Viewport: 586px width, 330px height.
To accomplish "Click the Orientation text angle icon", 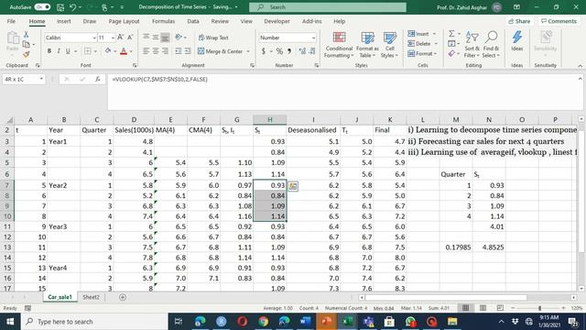I will coord(179,37).
